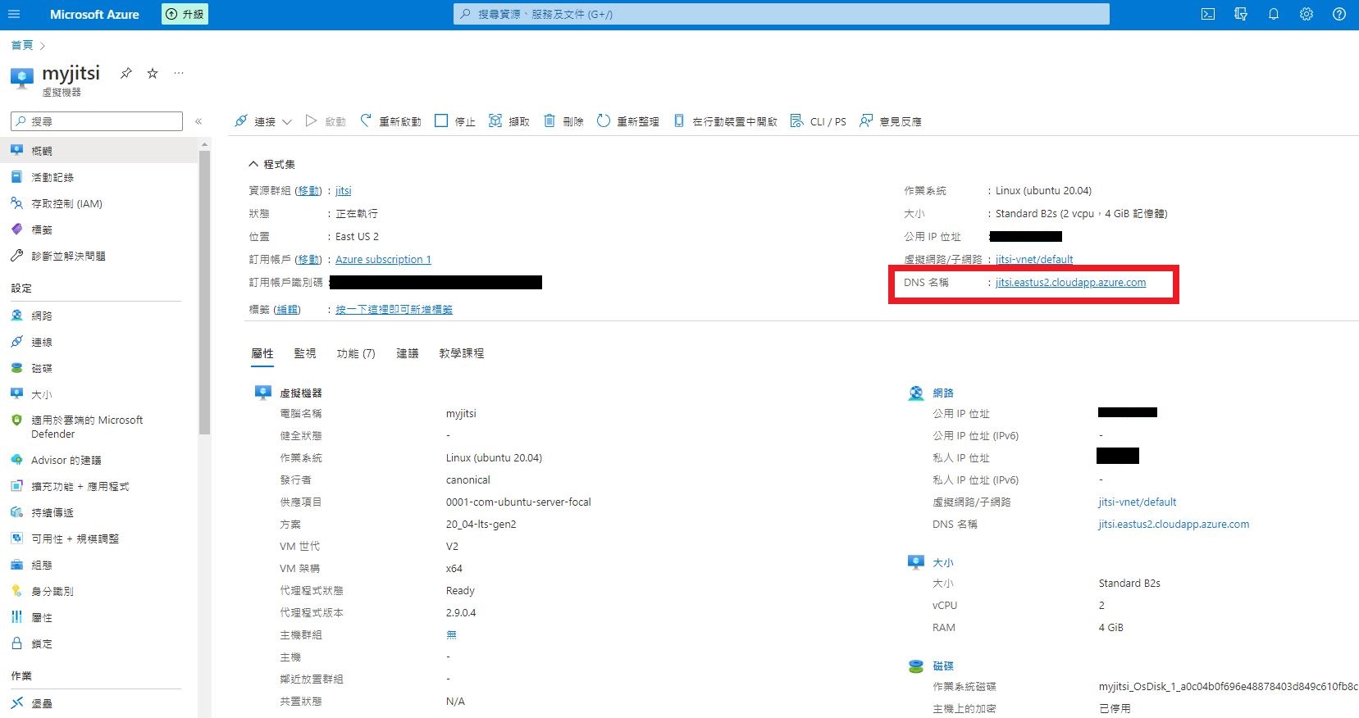Open the 大小 section heading link on the right

(x=943, y=562)
